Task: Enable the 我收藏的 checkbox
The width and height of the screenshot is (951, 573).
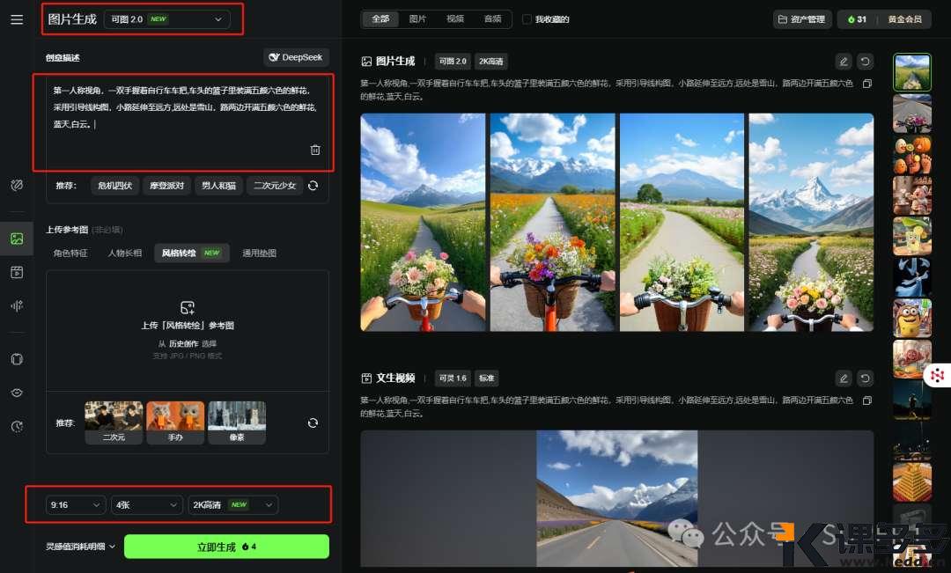Action: coord(526,18)
